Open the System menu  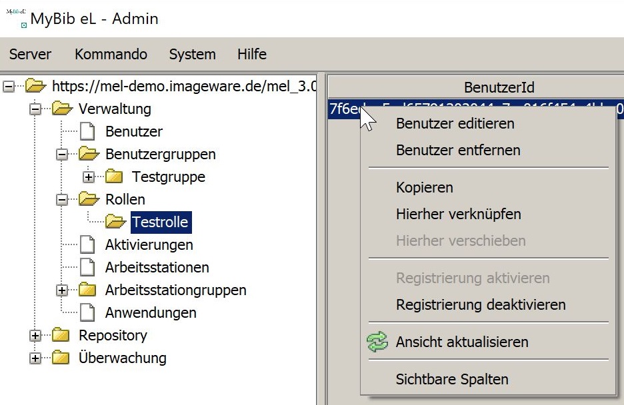tap(193, 54)
